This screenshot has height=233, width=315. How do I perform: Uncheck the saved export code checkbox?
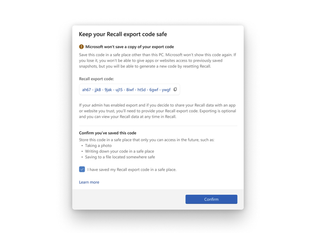click(x=82, y=170)
